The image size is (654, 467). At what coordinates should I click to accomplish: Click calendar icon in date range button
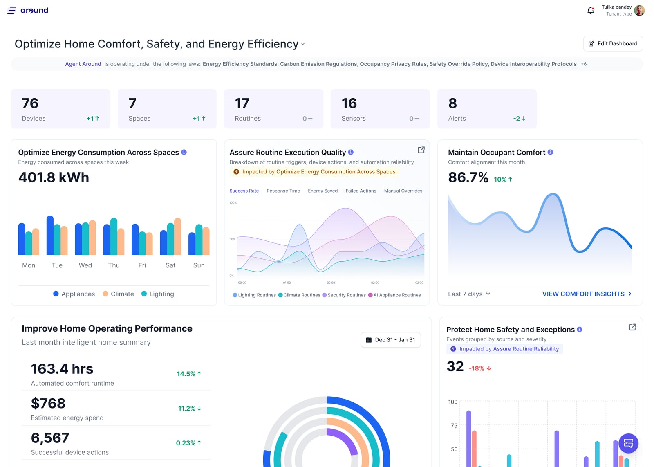tap(369, 340)
